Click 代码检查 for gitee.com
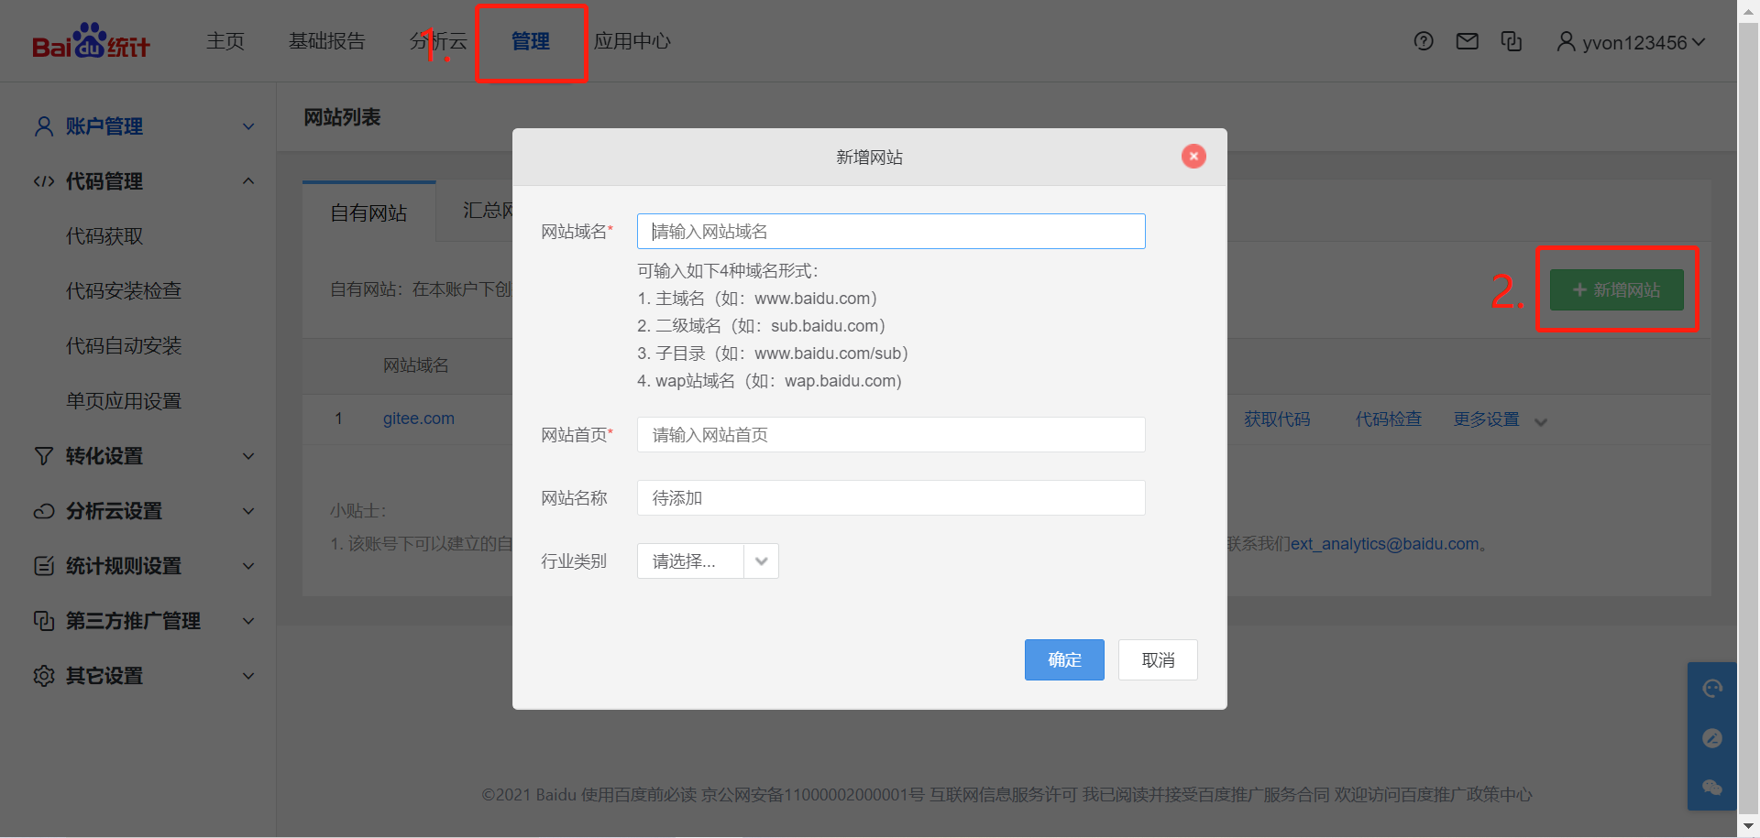Image resolution: width=1760 pixels, height=838 pixels. [x=1389, y=419]
